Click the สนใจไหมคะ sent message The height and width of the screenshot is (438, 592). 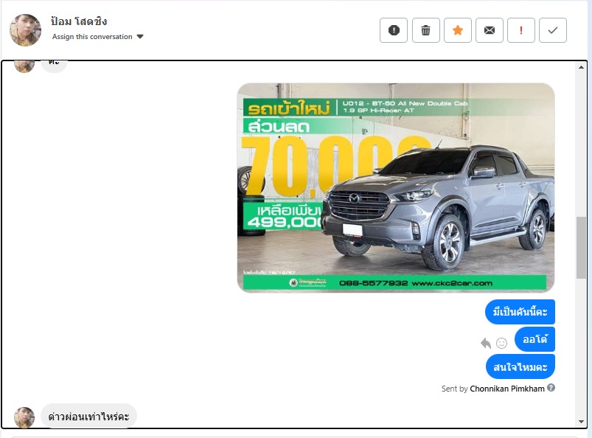pyautogui.click(x=520, y=366)
